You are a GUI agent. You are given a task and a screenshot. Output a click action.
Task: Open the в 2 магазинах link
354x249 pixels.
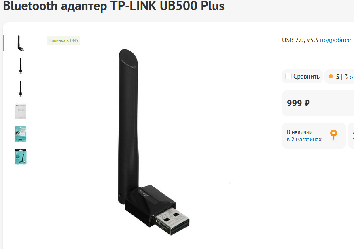coord(304,139)
